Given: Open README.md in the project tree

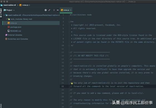Looking at the screenshot, I should [16, 31].
